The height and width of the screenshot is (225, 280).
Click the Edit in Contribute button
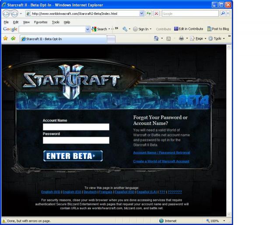[x=189, y=29]
